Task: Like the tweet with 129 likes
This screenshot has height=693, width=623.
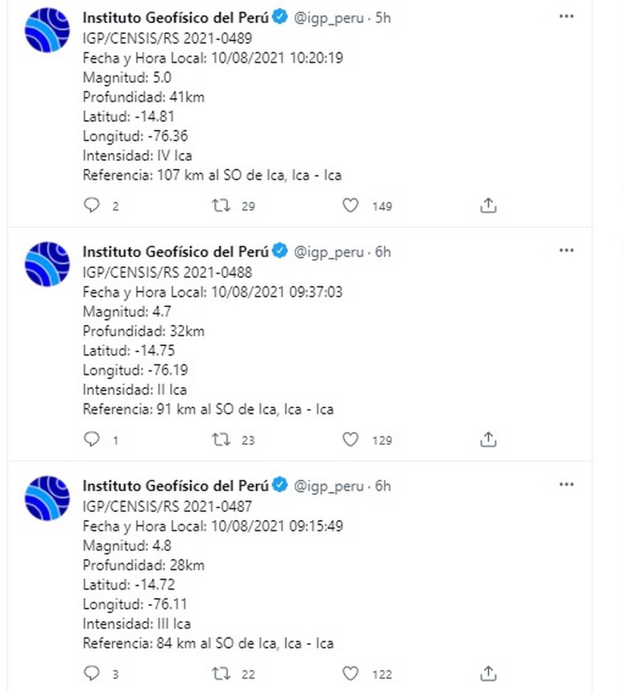Action: pyautogui.click(x=350, y=440)
